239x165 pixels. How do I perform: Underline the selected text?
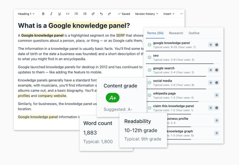[x=60, y=14]
